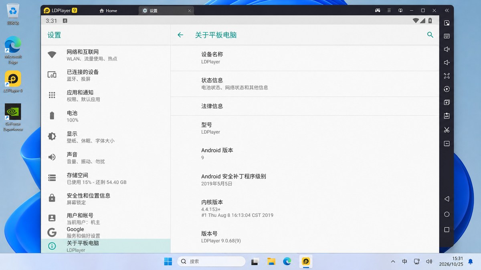Open Google 服务和偏好设置
This screenshot has width=481, height=270.
[x=106, y=232]
